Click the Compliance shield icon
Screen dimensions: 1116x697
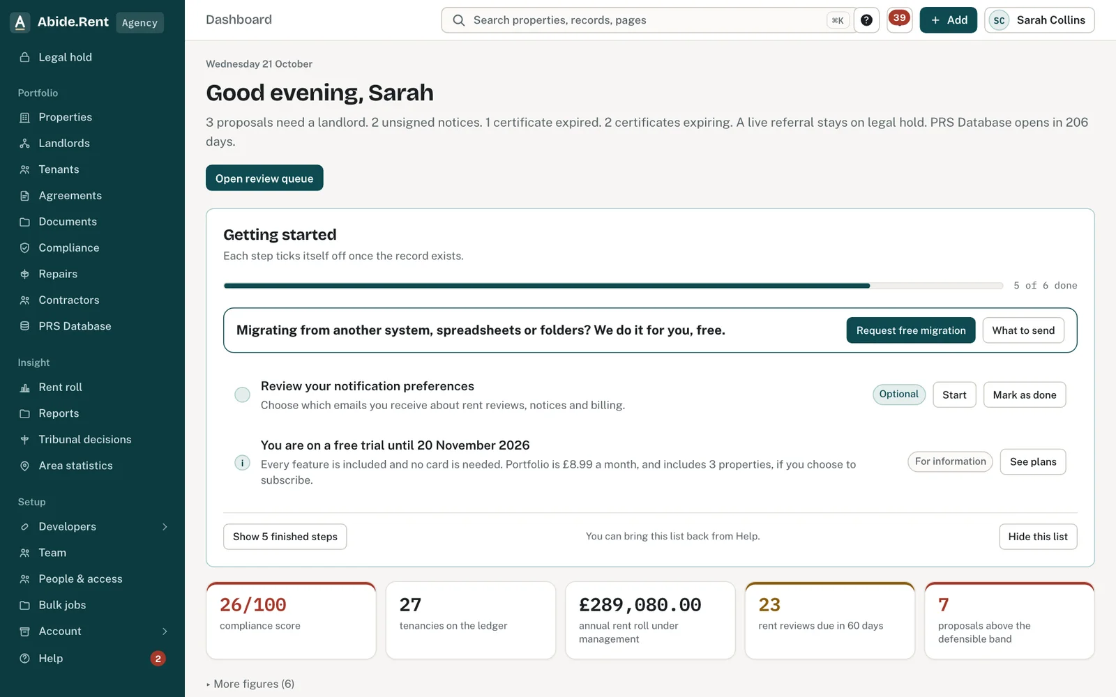pyautogui.click(x=25, y=248)
